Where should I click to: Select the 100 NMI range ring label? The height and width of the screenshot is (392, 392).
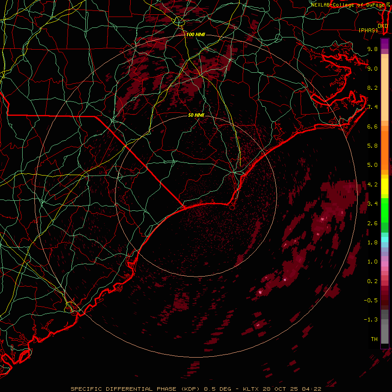[196, 34]
